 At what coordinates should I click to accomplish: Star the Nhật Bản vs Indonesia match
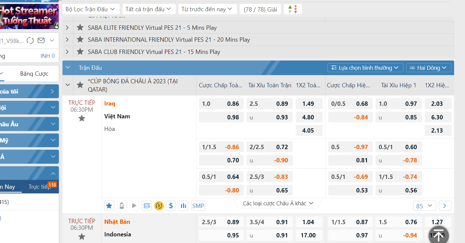coord(82,236)
